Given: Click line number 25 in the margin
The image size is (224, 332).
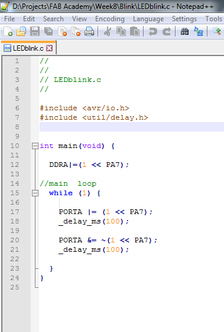Looking at the screenshot, I should (15, 287).
